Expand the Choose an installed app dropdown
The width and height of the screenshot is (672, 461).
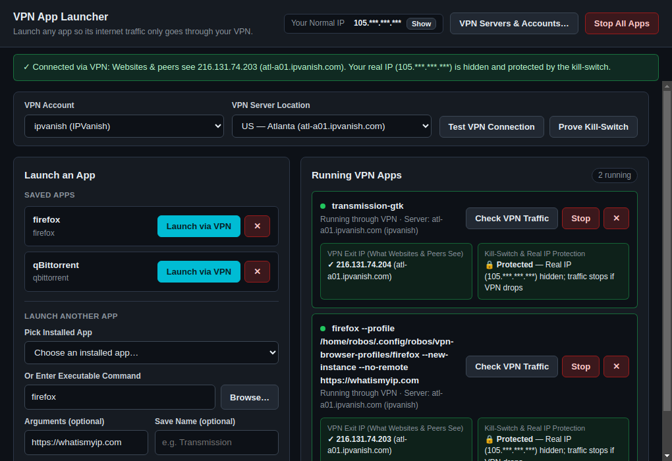coord(152,352)
